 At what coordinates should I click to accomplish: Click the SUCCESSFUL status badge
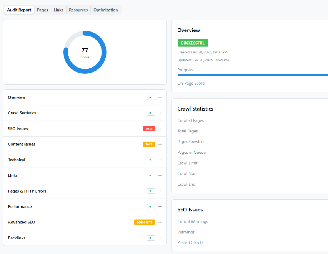coord(193,43)
